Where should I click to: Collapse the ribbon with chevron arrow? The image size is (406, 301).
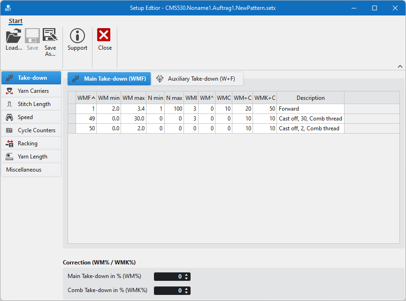click(400, 67)
